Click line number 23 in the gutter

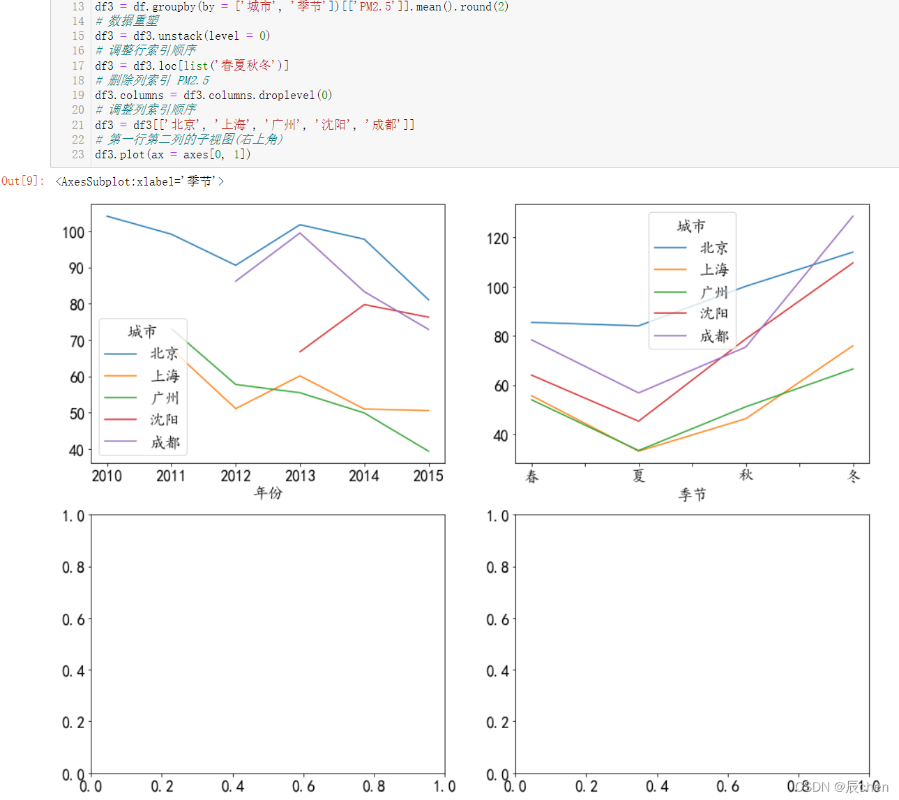tap(78, 154)
